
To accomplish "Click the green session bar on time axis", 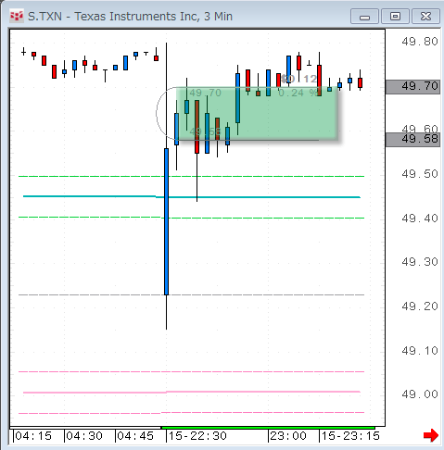I will coord(268,428).
